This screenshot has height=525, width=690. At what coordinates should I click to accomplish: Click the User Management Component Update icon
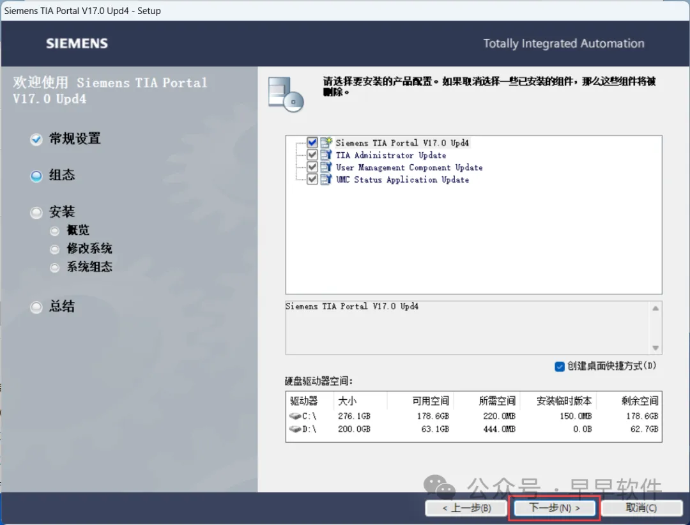point(326,167)
